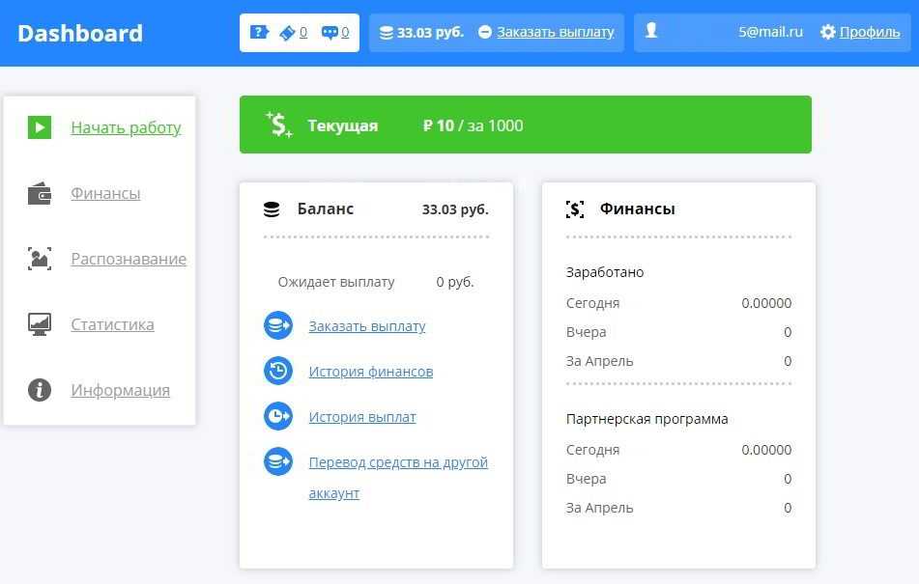The height and width of the screenshot is (584, 919).
Task: Open Начать работу in the sidebar
Action: 126,127
